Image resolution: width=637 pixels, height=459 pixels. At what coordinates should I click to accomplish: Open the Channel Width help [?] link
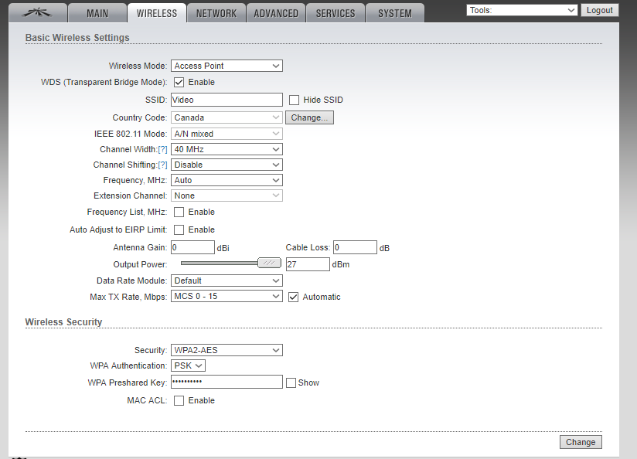162,149
